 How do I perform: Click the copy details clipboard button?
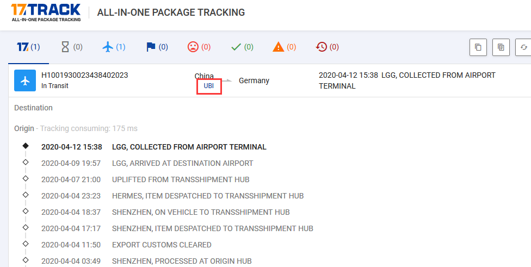click(x=501, y=47)
